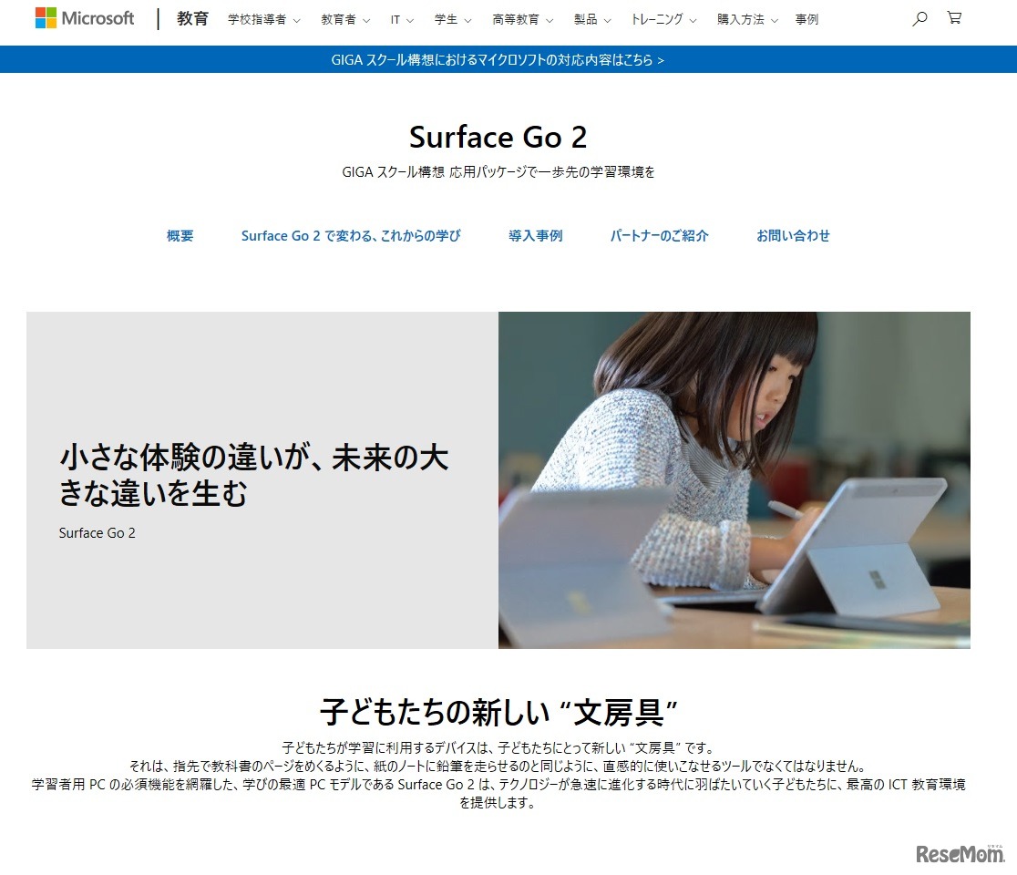Open Surface Go 2 で変わる、これからの学び
Screen dimensions: 1017x875
click(x=352, y=235)
